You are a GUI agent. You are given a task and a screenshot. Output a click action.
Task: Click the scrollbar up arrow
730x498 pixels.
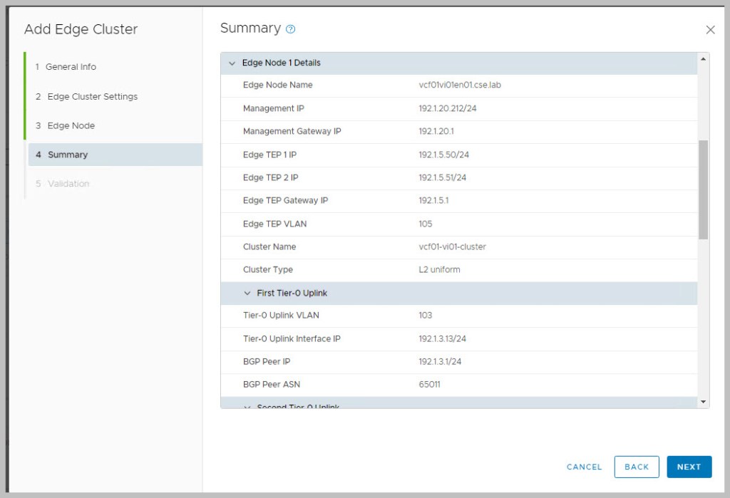(704, 58)
